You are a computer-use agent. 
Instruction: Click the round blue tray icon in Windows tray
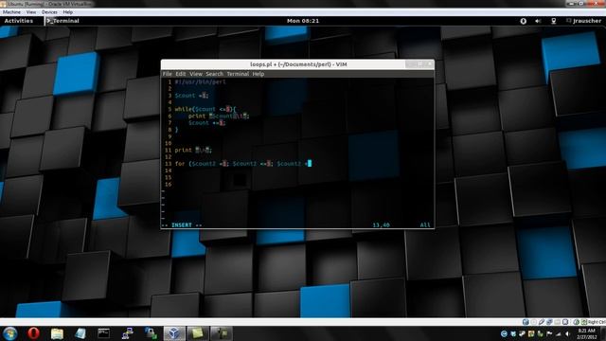(504, 333)
